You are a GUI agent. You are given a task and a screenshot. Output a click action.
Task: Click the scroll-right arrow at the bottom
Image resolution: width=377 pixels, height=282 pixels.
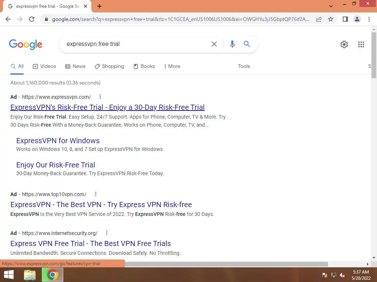point(367,264)
